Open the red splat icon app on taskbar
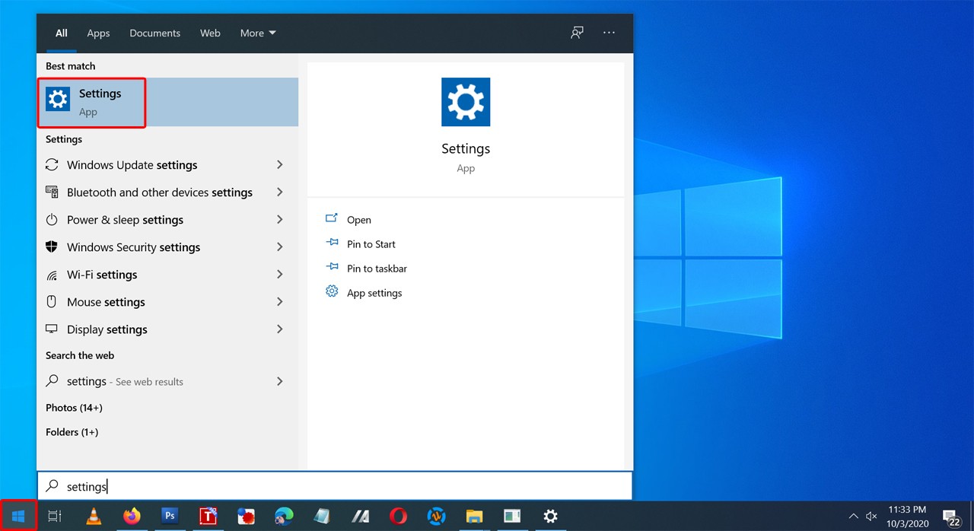Image resolution: width=974 pixels, height=531 pixels. (x=246, y=517)
